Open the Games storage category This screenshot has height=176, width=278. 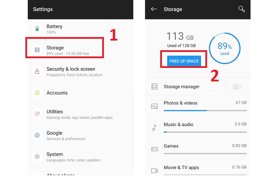tap(171, 146)
